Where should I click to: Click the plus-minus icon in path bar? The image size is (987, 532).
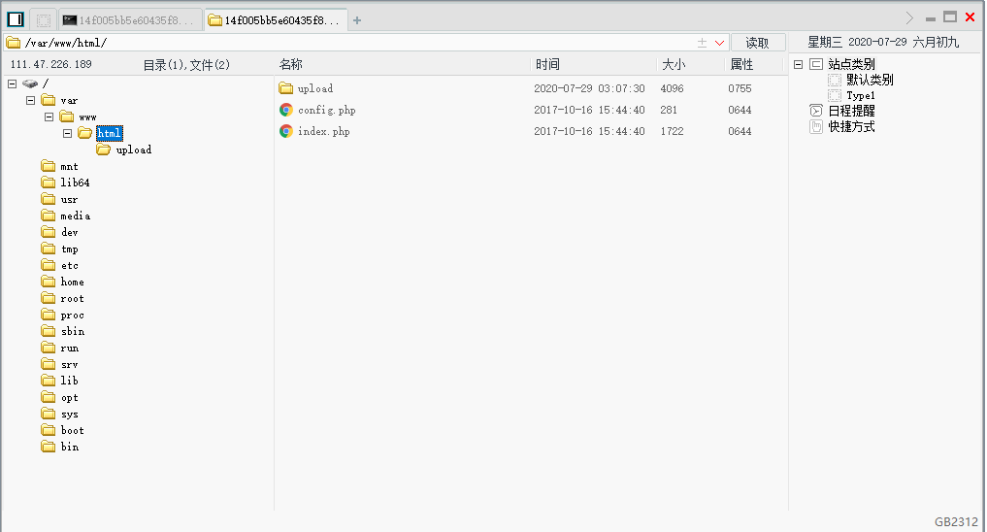click(x=702, y=43)
